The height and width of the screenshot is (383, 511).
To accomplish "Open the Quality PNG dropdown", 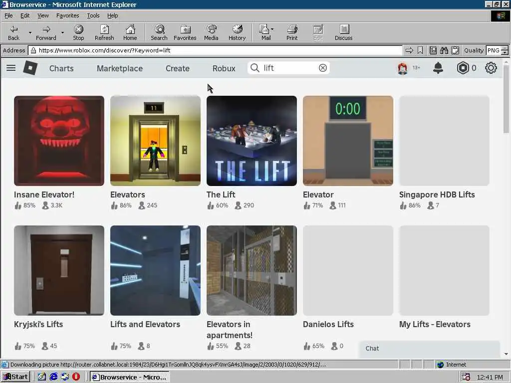I will (505, 50).
